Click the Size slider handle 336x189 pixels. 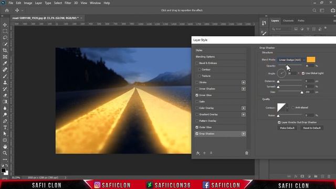pyautogui.click(x=302, y=92)
